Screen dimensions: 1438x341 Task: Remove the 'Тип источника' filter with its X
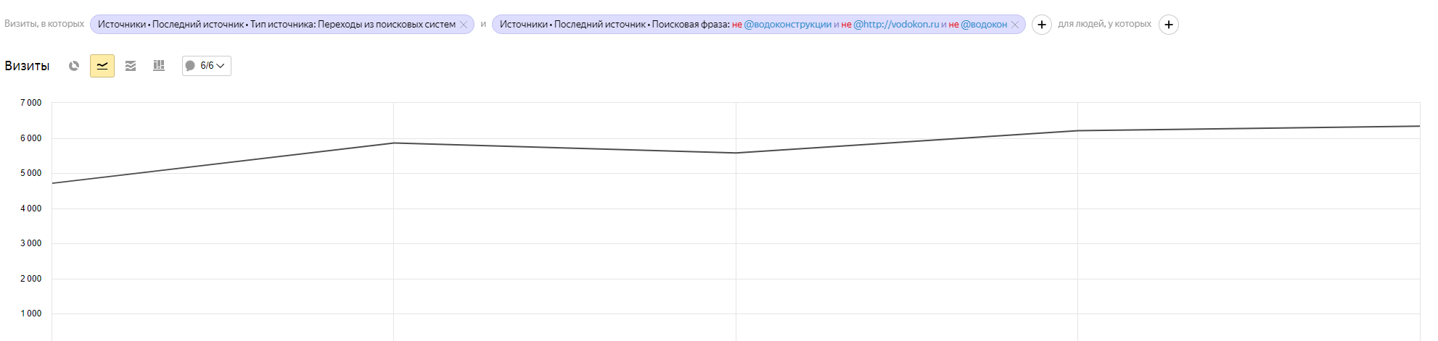tap(464, 25)
